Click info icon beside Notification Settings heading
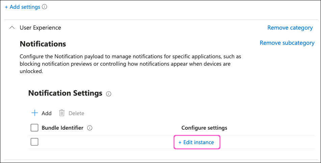This screenshot has height=163, width=321. tap(108, 94)
